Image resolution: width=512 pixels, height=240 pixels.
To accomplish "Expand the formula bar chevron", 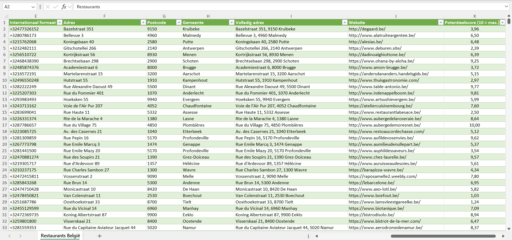I will [x=506, y=7].
